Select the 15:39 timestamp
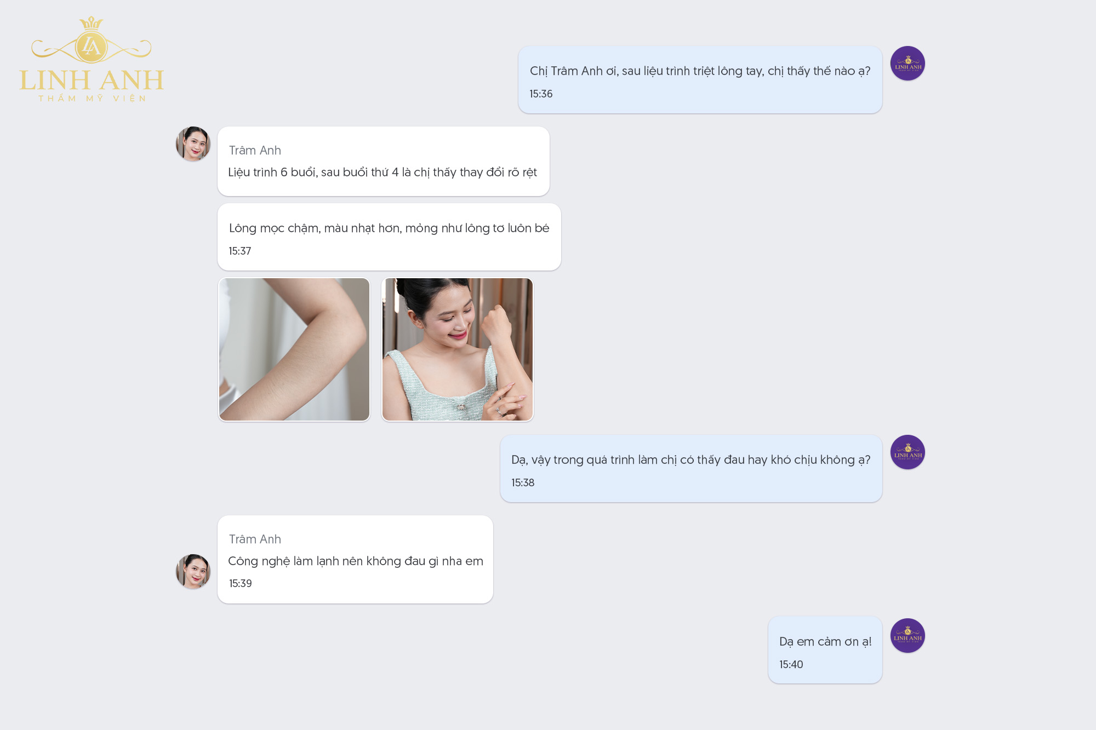 click(x=241, y=584)
